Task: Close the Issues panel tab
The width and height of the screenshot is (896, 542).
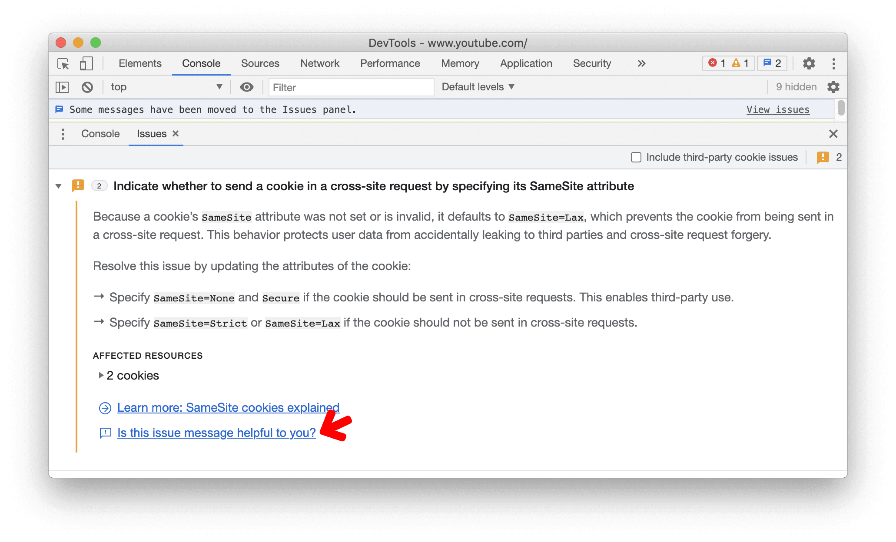Action: [x=177, y=134]
